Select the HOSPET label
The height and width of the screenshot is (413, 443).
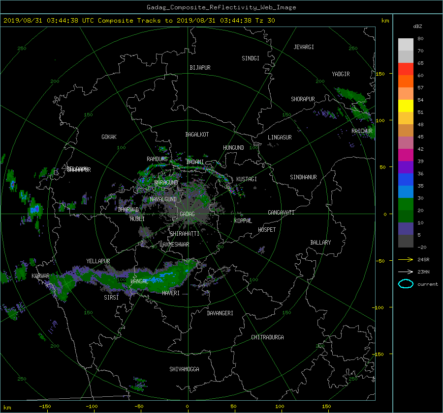[x=267, y=230]
